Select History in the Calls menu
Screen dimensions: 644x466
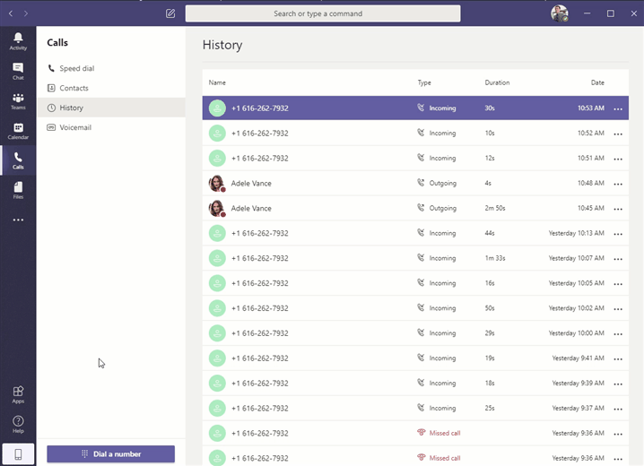[111, 108]
